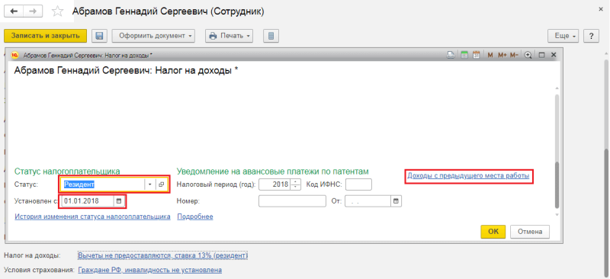Open История изменения статуса налогоплательщика link

tap(92, 216)
